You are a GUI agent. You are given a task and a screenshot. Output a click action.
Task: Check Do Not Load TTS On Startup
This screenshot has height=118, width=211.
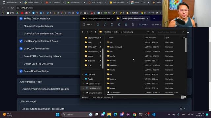[x=21, y=64]
